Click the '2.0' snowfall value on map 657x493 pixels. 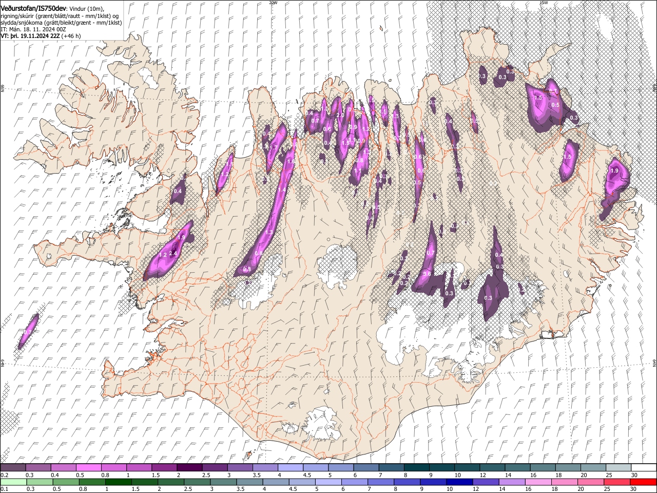340,115
